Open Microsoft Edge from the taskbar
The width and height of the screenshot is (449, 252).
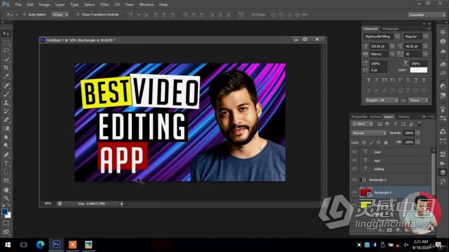40,245
